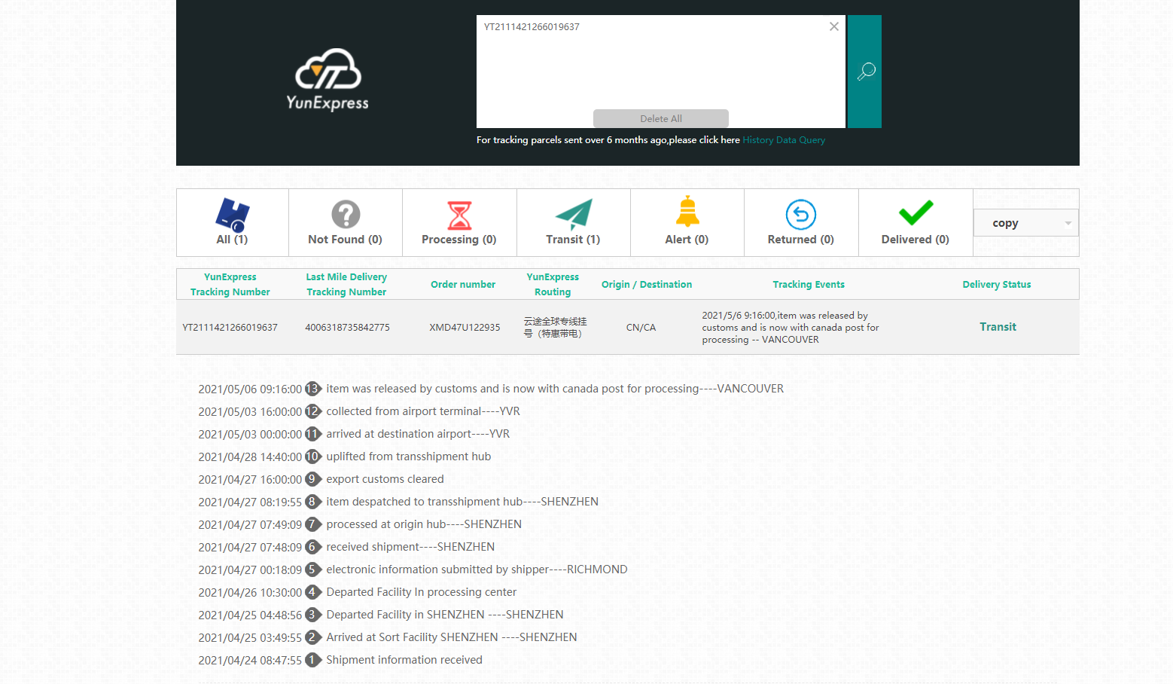Screen dimensions: 1173x684
Task: Filter Delivered parcels with green checkmark
Action: click(x=916, y=222)
